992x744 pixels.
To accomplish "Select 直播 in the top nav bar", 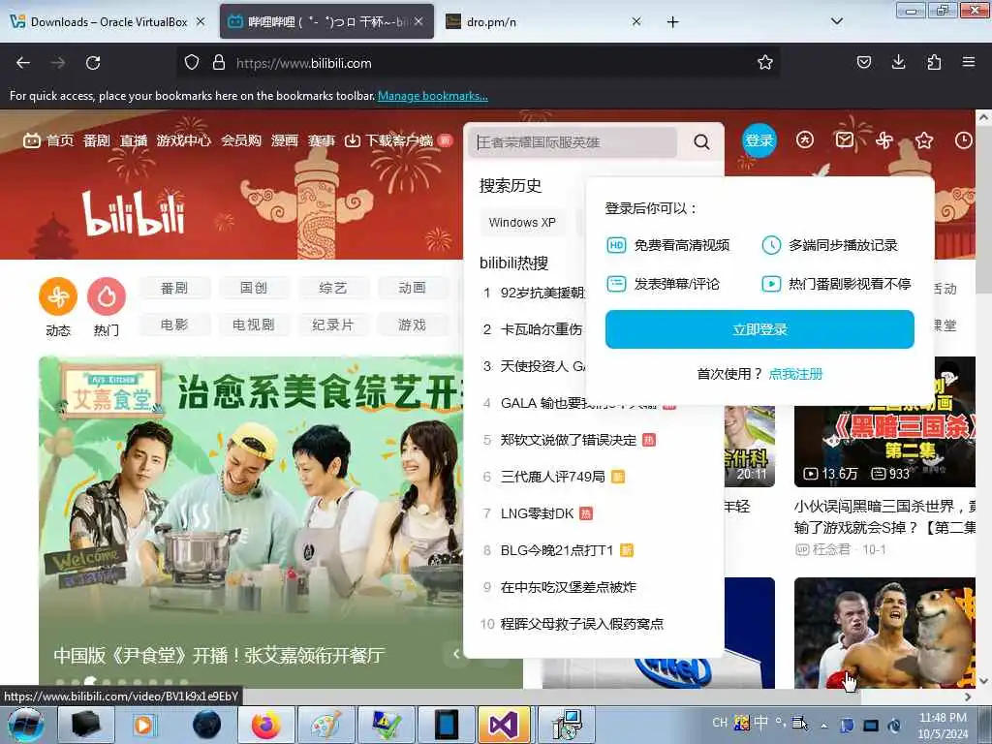I will tap(134, 140).
